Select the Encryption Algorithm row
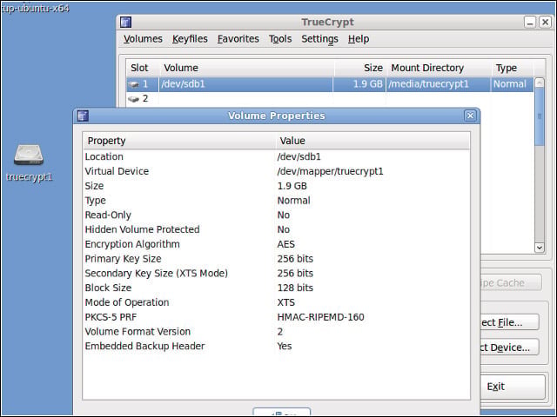Screen dimensions: 557x417 (277, 244)
